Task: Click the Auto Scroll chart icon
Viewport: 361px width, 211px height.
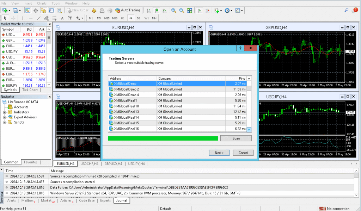Action: point(200,10)
